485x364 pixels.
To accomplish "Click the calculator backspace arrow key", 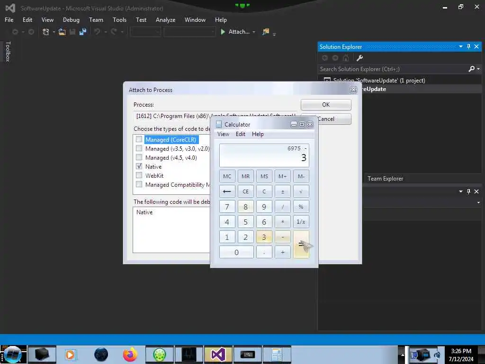I will 227,191.
